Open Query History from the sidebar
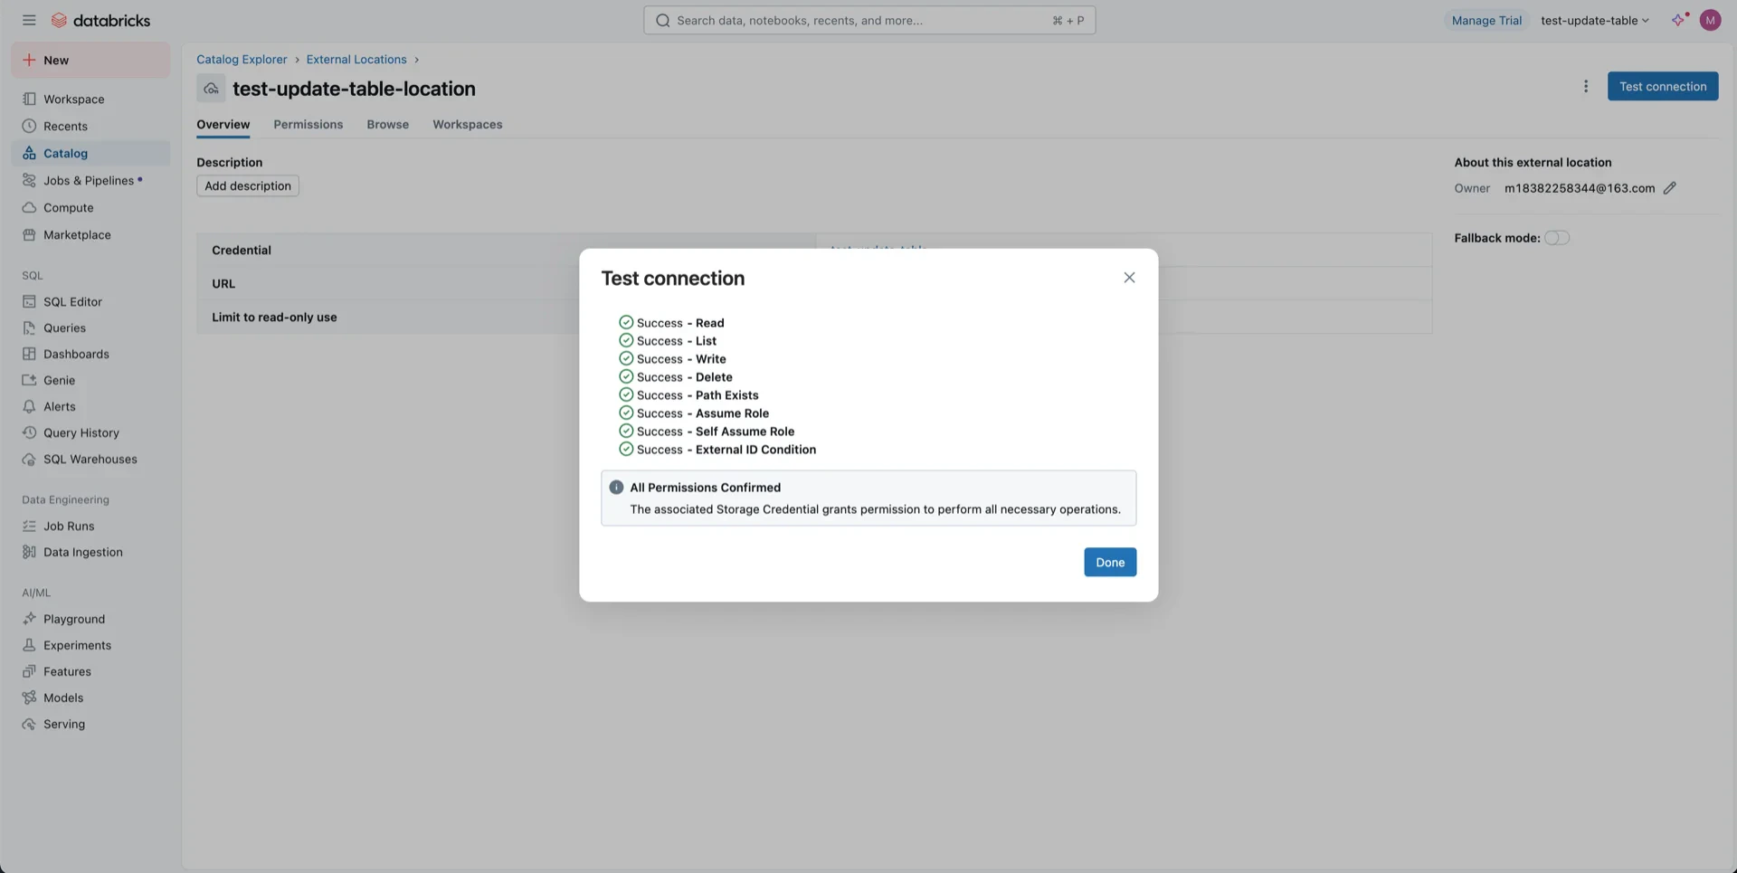Image resolution: width=1737 pixels, height=873 pixels. pyautogui.click(x=81, y=433)
